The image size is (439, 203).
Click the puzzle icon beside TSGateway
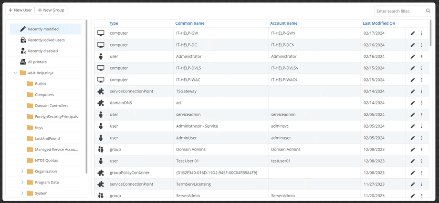click(101, 91)
